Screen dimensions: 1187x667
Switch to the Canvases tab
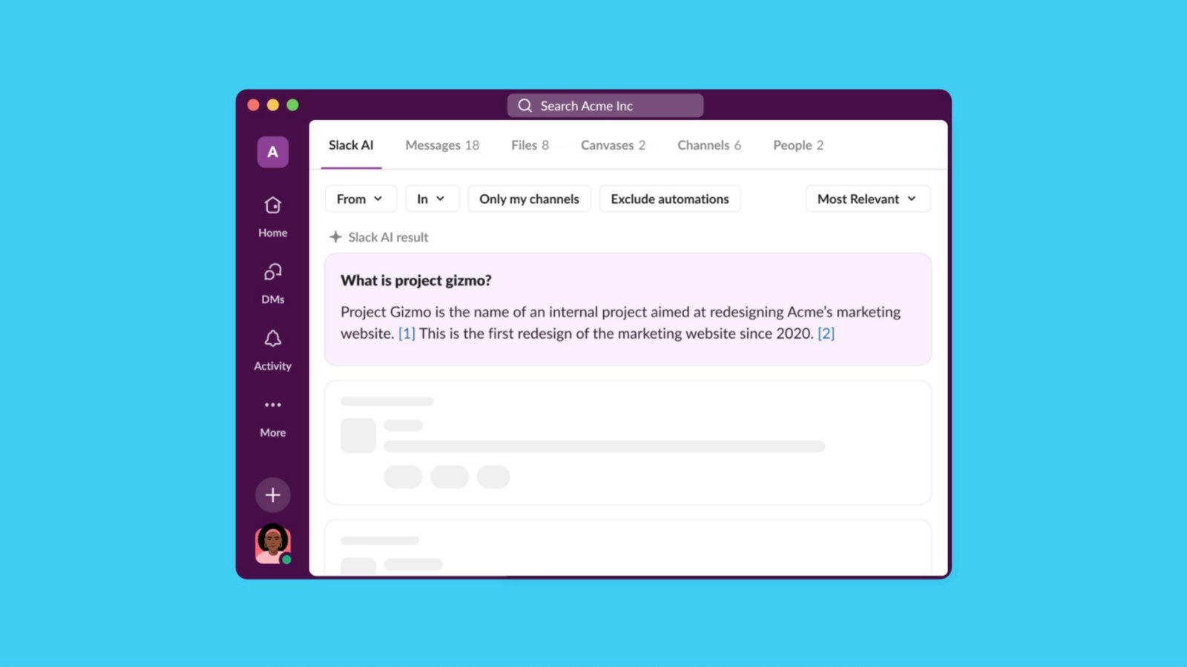point(613,145)
